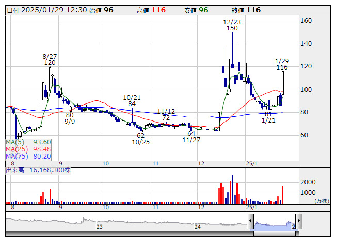
Task: Click the 12/23 peak label 150
Action: click(x=232, y=29)
